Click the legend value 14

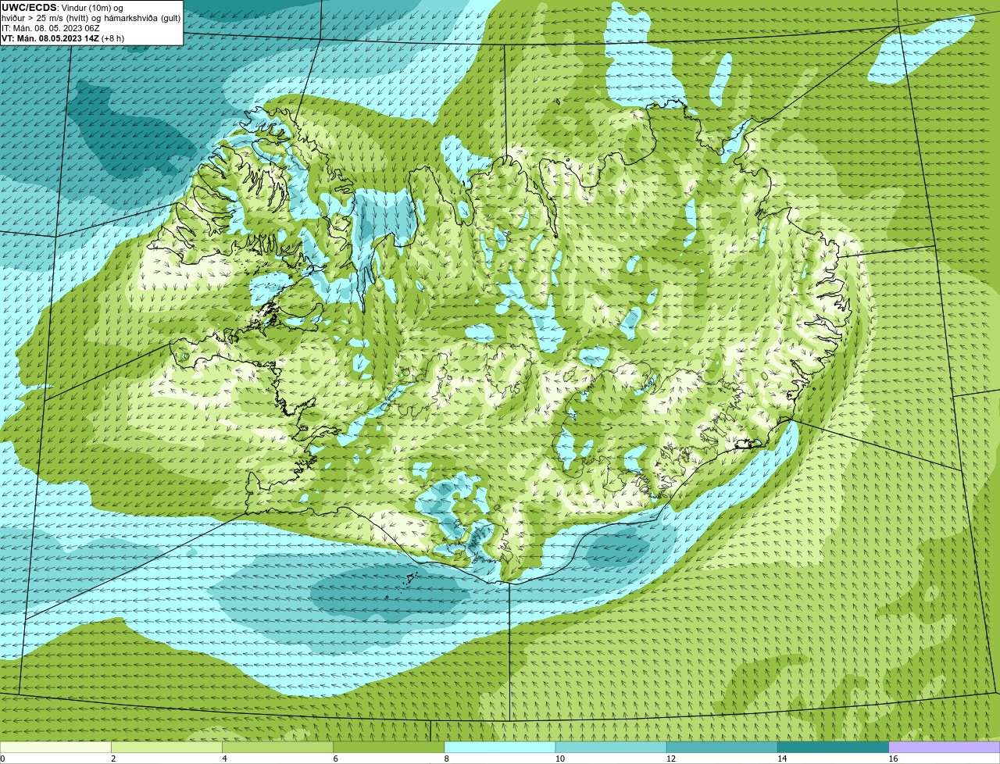[781, 759]
